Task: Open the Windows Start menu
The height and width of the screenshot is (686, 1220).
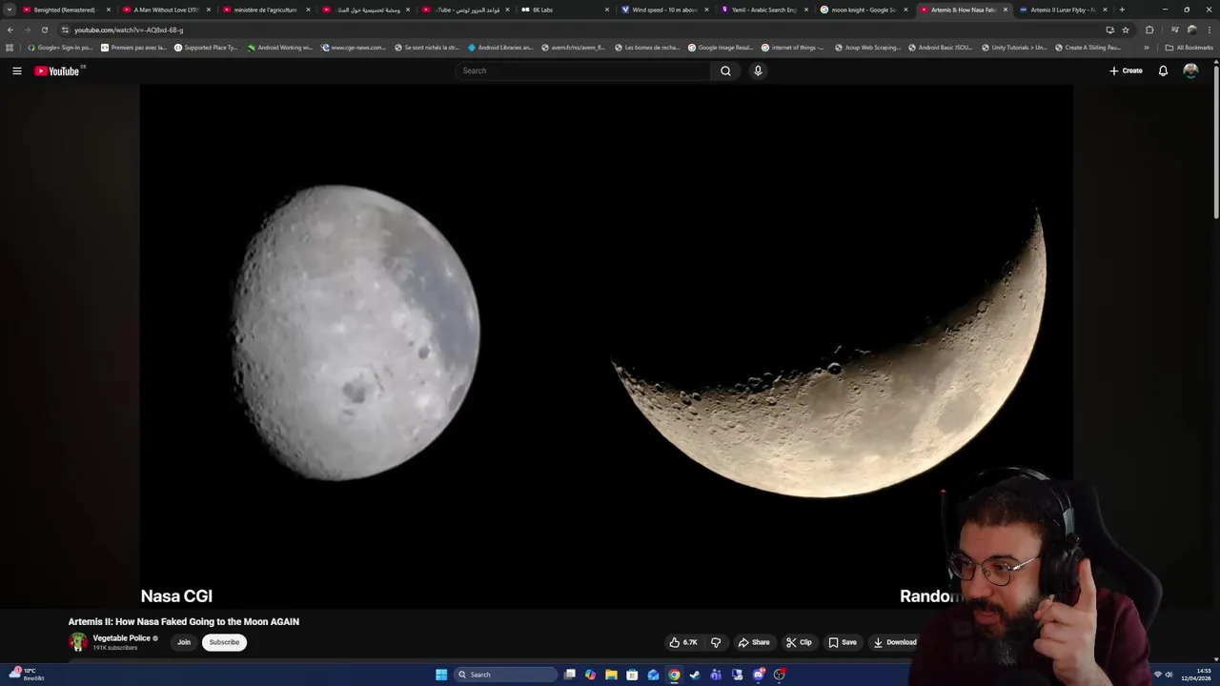Action: pos(441,675)
